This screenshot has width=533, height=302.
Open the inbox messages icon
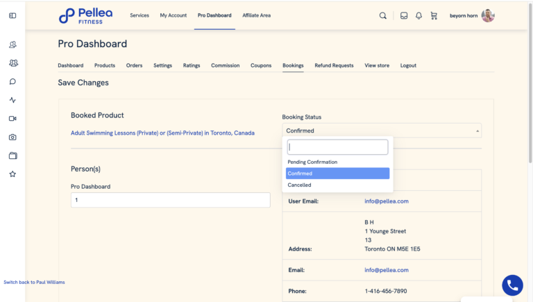click(404, 16)
